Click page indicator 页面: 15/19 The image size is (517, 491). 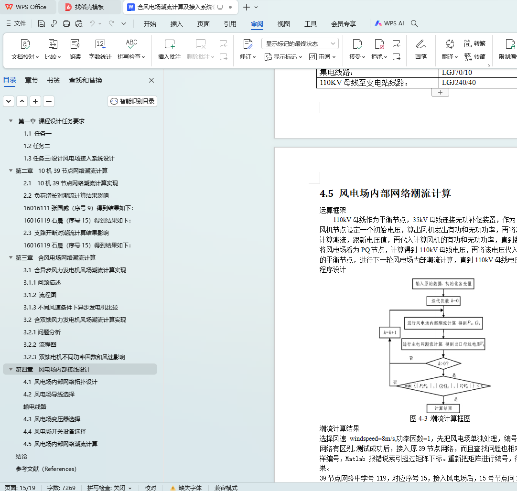point(20,488)
